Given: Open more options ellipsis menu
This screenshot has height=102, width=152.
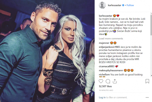Looking at the screenshot, I should [x=147, y=97].
